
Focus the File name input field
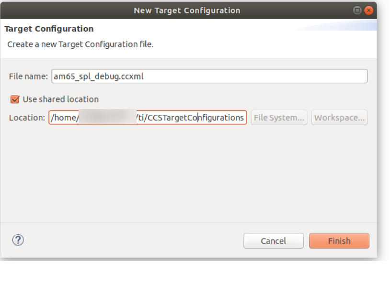point(209,76)
